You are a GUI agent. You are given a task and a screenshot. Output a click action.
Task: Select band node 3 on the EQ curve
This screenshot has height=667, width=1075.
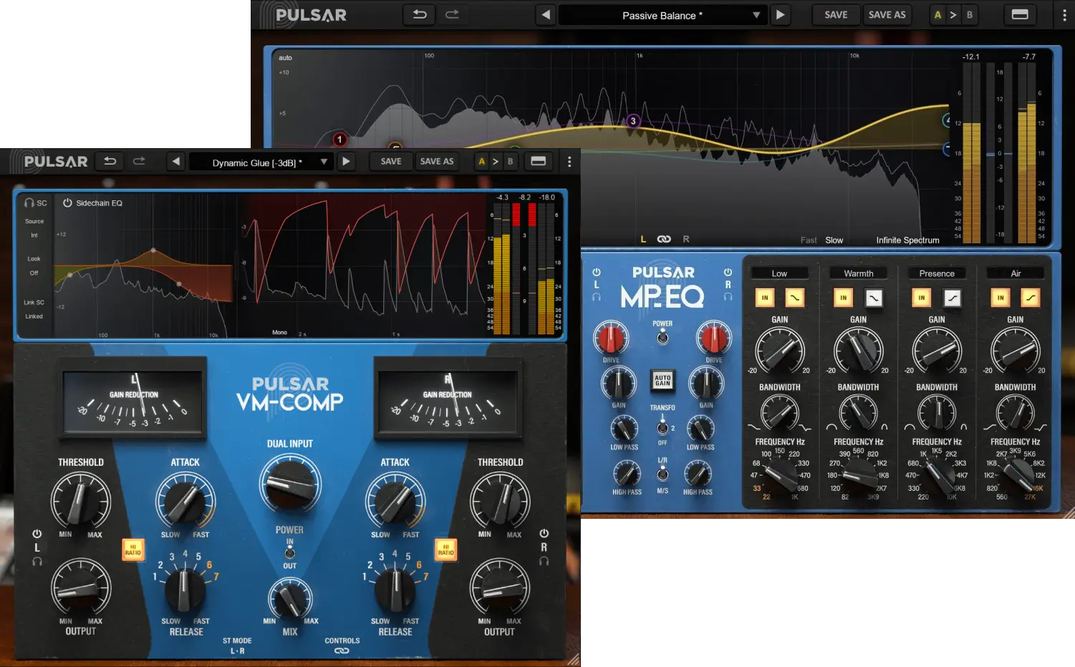632,121
